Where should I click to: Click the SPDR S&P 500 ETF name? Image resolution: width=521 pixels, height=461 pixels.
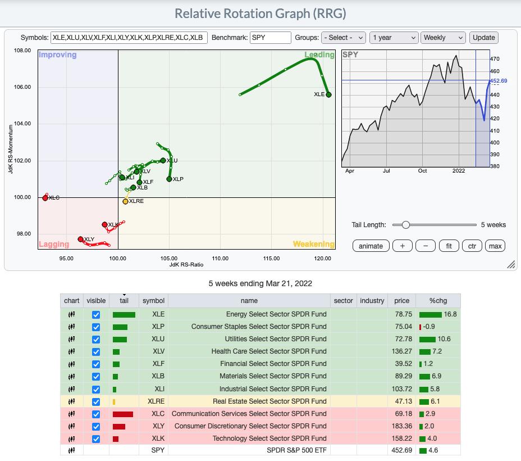click(297, 450)
